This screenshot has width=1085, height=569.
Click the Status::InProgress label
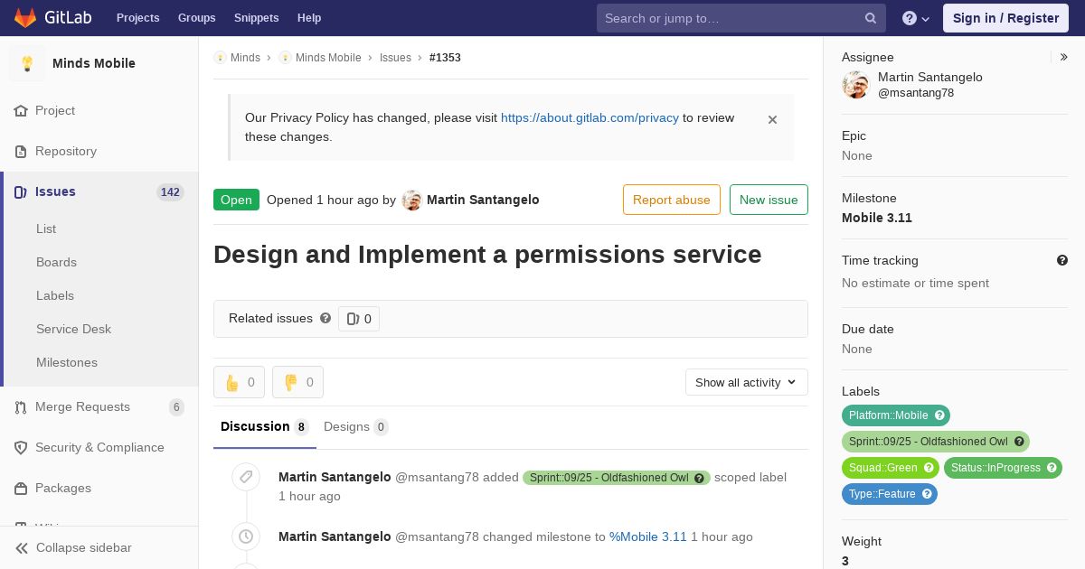1003,468
